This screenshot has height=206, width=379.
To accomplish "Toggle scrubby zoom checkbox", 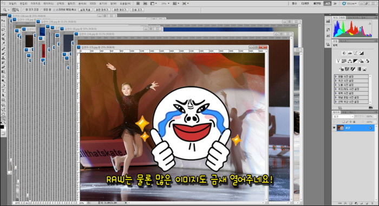I will [x=54, y=10].
